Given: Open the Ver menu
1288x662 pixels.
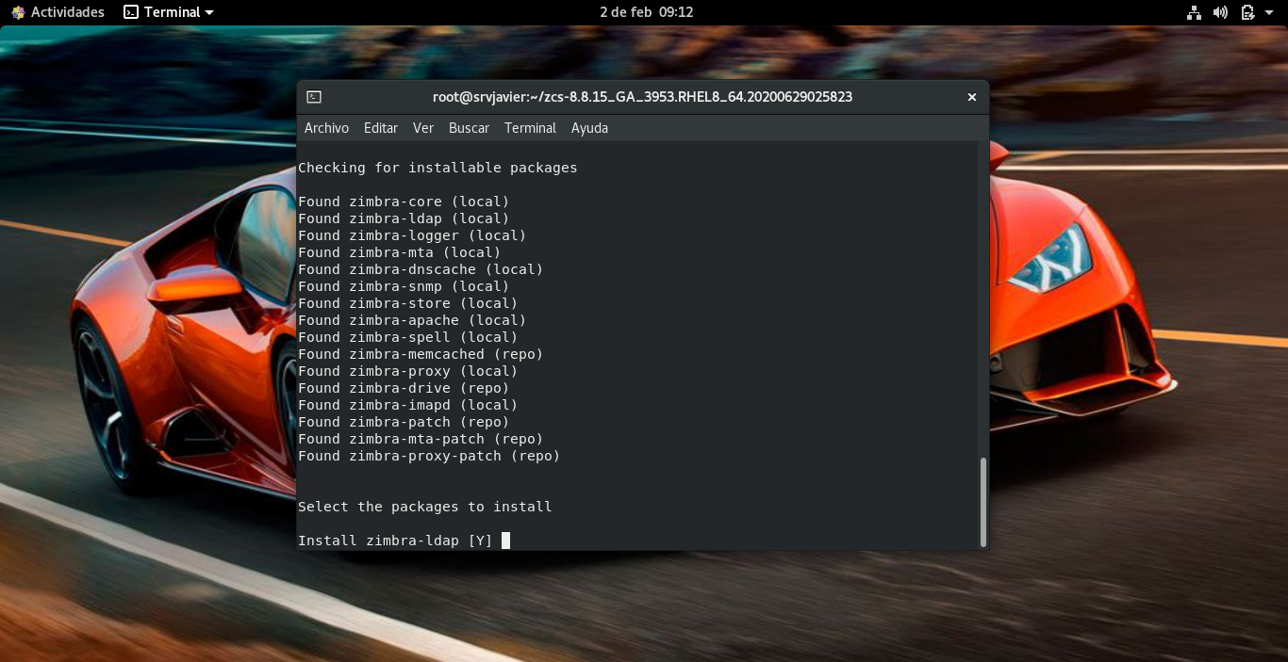Looking at the screenshot, I should [x=423, y=128].
